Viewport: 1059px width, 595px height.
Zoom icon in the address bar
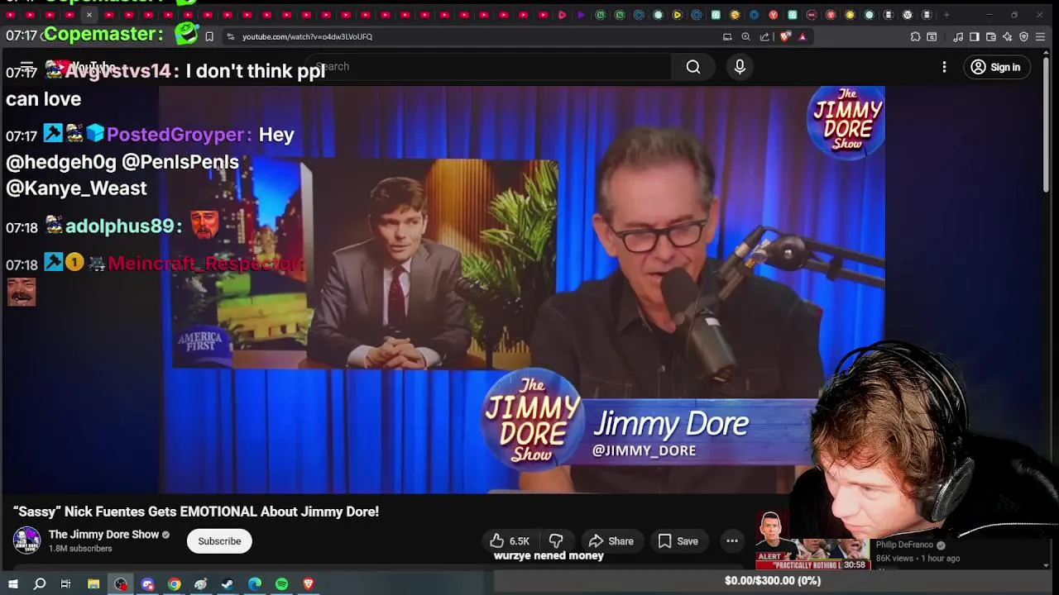[x=745, y=36]
